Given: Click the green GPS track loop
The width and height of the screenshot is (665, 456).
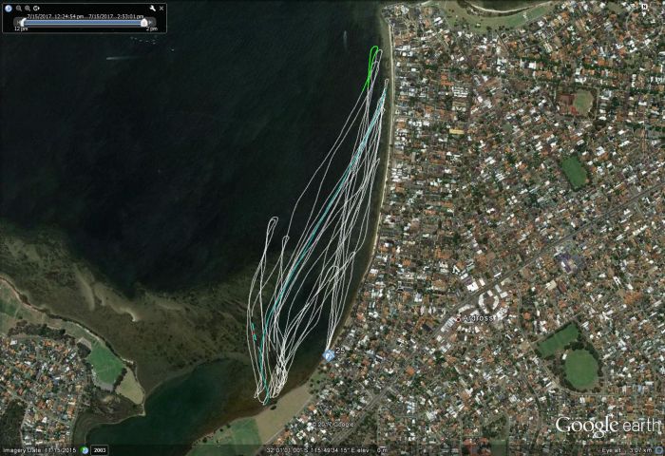Looking at the screenshot, I should (x=372, y=63).
